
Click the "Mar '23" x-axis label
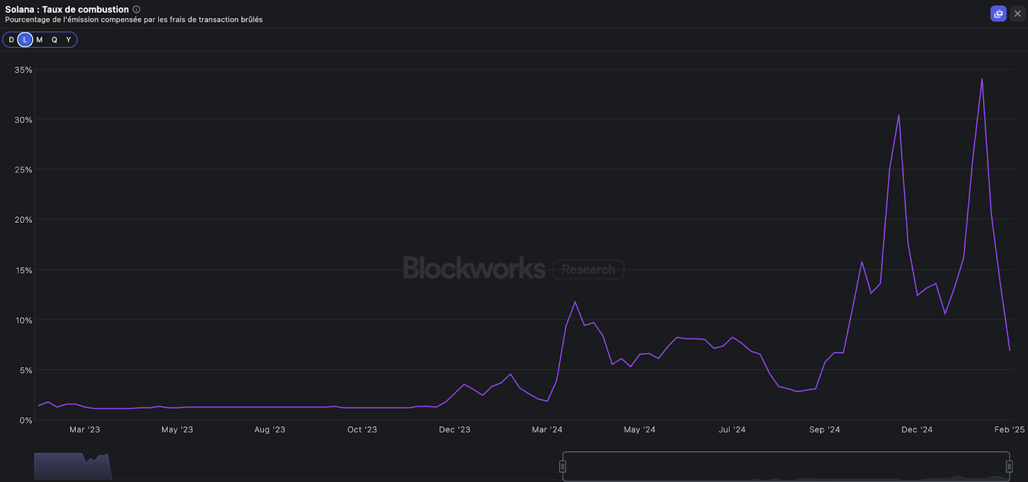85,429
